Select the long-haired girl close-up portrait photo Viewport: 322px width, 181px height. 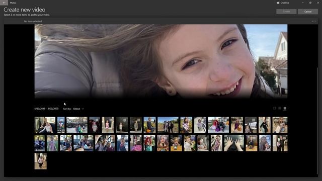(163, 143)
